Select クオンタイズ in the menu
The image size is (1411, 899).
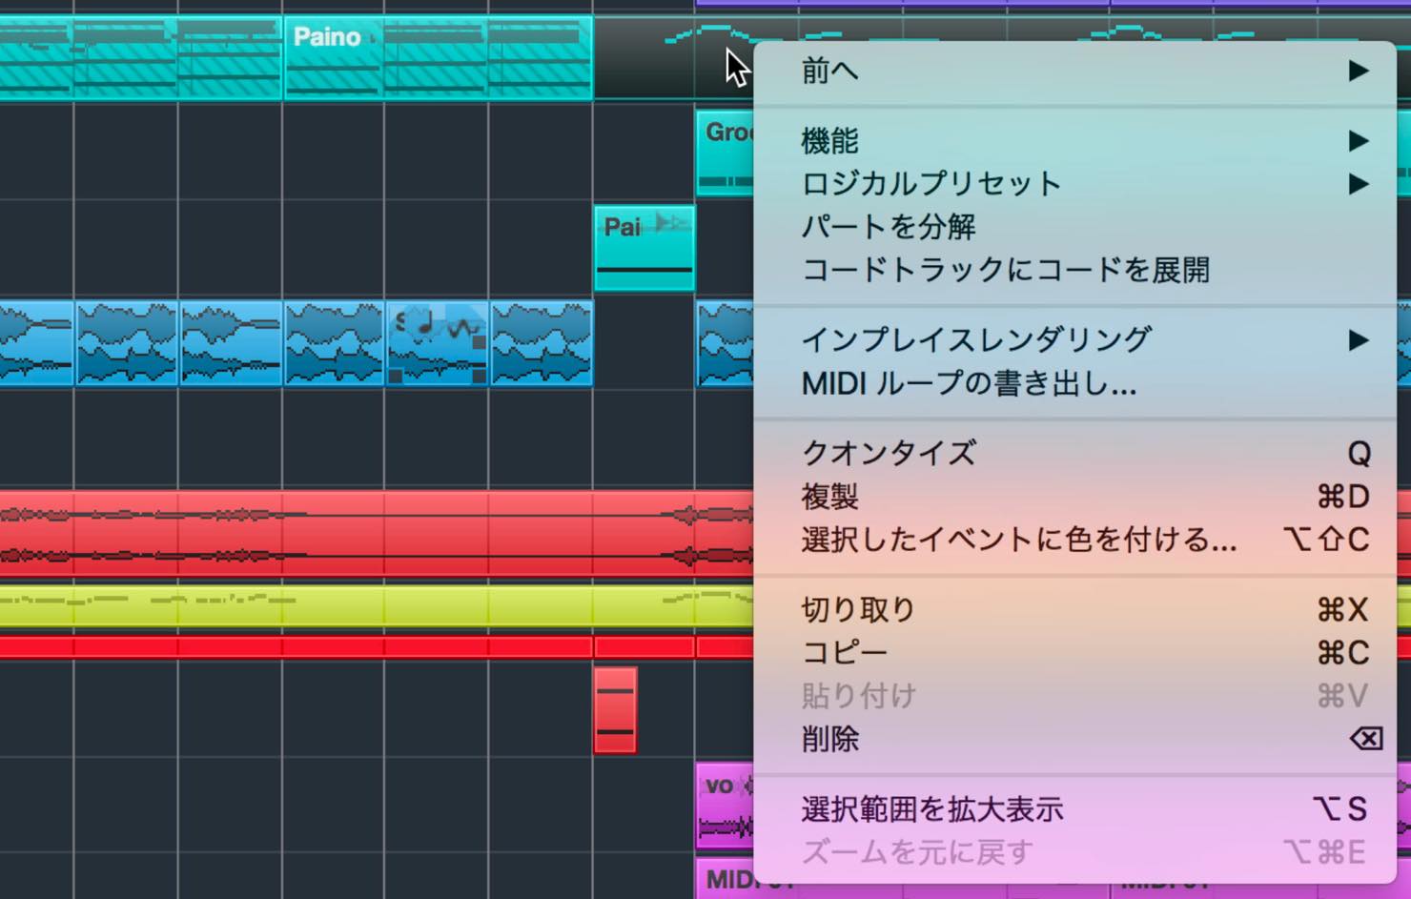point(1074,453)
